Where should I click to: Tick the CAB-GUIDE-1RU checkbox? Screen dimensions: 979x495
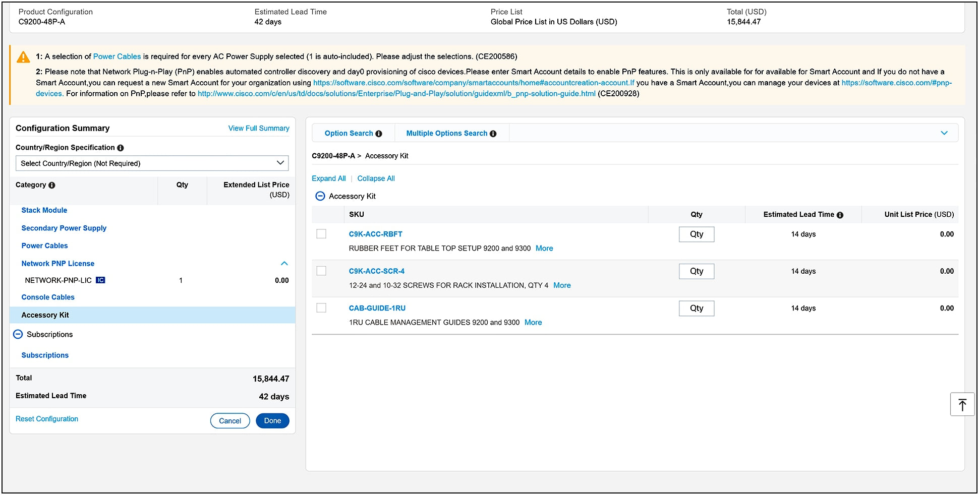pyautogui.click(x=321, y=308)
